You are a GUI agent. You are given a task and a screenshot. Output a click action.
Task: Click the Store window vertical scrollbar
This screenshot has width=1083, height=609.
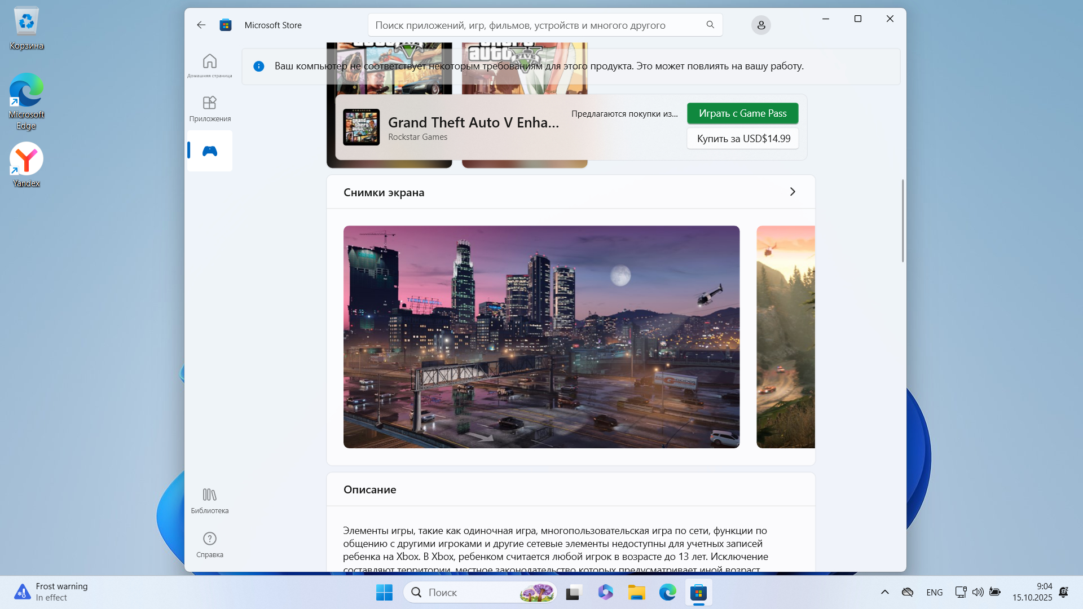coord(902,220)
